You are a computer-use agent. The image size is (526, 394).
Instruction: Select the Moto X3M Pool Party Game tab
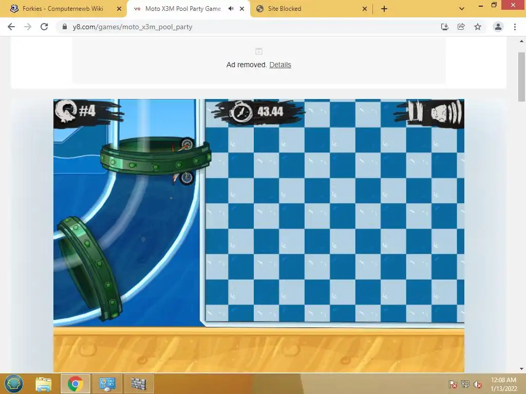[183, 9]
